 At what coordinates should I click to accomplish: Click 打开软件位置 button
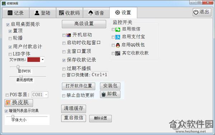click(x=78, y=86)
